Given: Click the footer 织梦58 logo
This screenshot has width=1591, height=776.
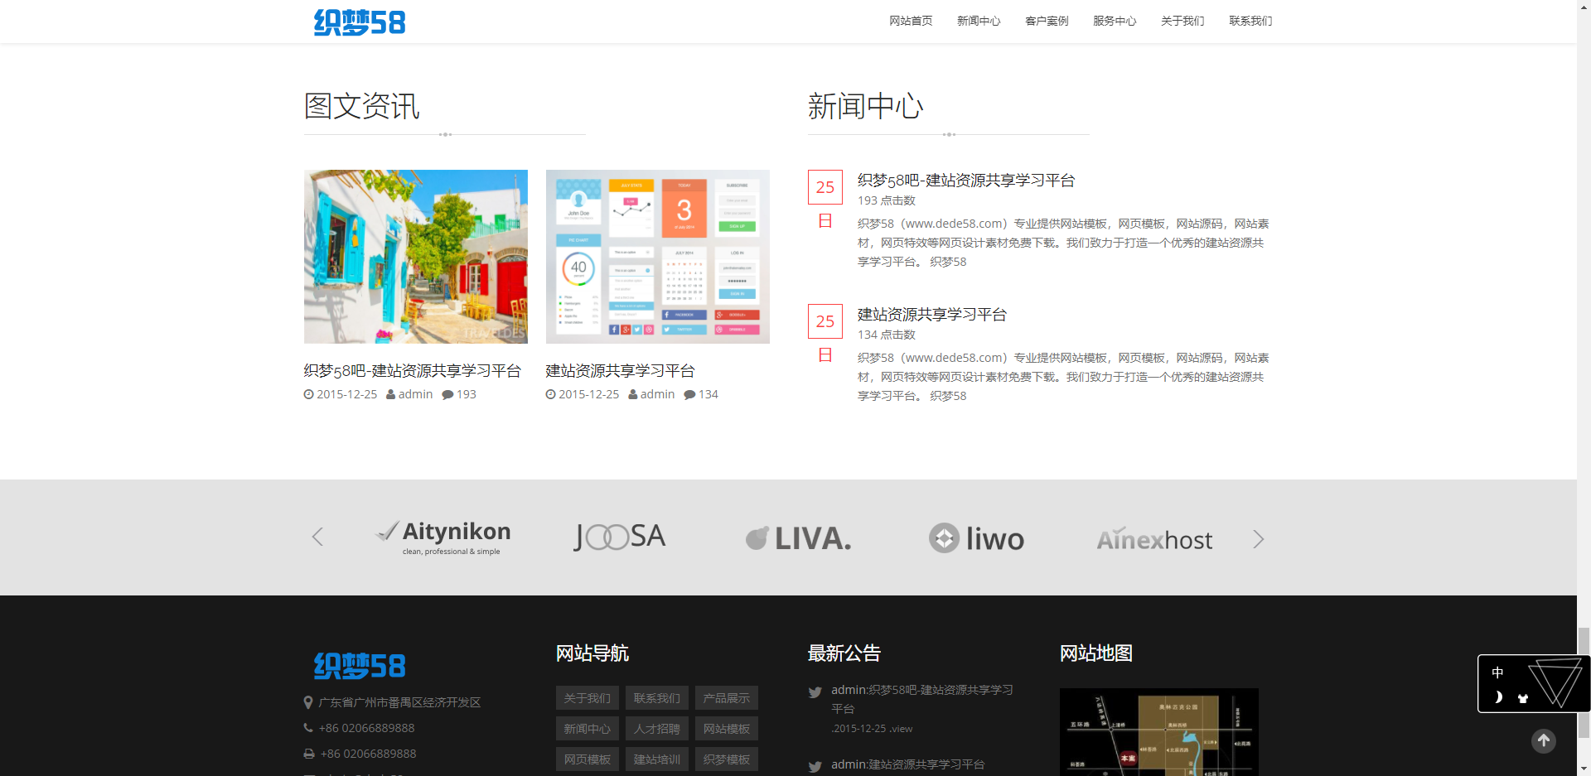Looking at the screenshot, I should [x=360, y=666].
